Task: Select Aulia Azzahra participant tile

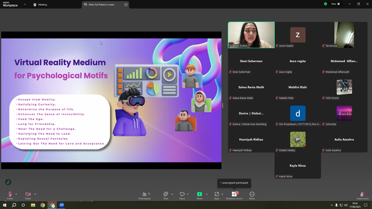Action: tap(344, 139)
